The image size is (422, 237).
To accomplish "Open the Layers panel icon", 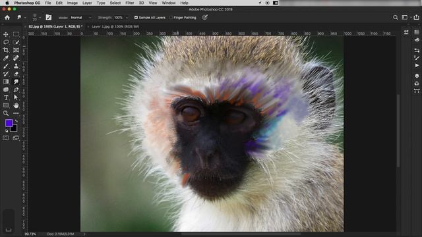I will point(417,76).
